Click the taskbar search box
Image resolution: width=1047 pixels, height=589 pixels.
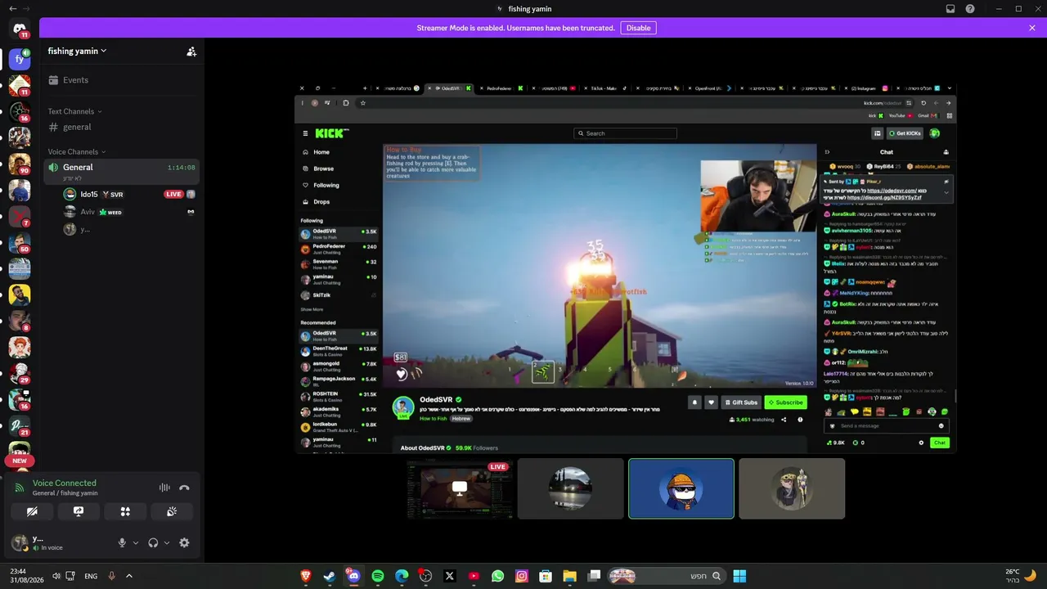(x=667, y=576)
